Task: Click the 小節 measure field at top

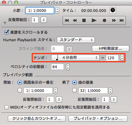Action: [x=39, y=11]
